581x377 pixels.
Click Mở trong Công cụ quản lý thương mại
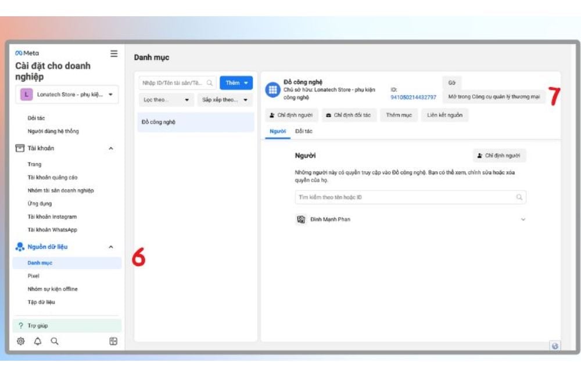click(494, 96)
